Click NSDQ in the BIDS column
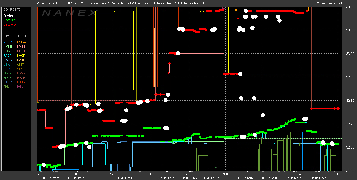Image resolution: width=357 pixels, height=180 pixels. click(8, 42)
